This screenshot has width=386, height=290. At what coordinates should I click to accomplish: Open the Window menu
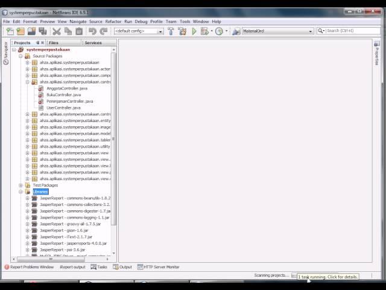click(x=201, y=22)
